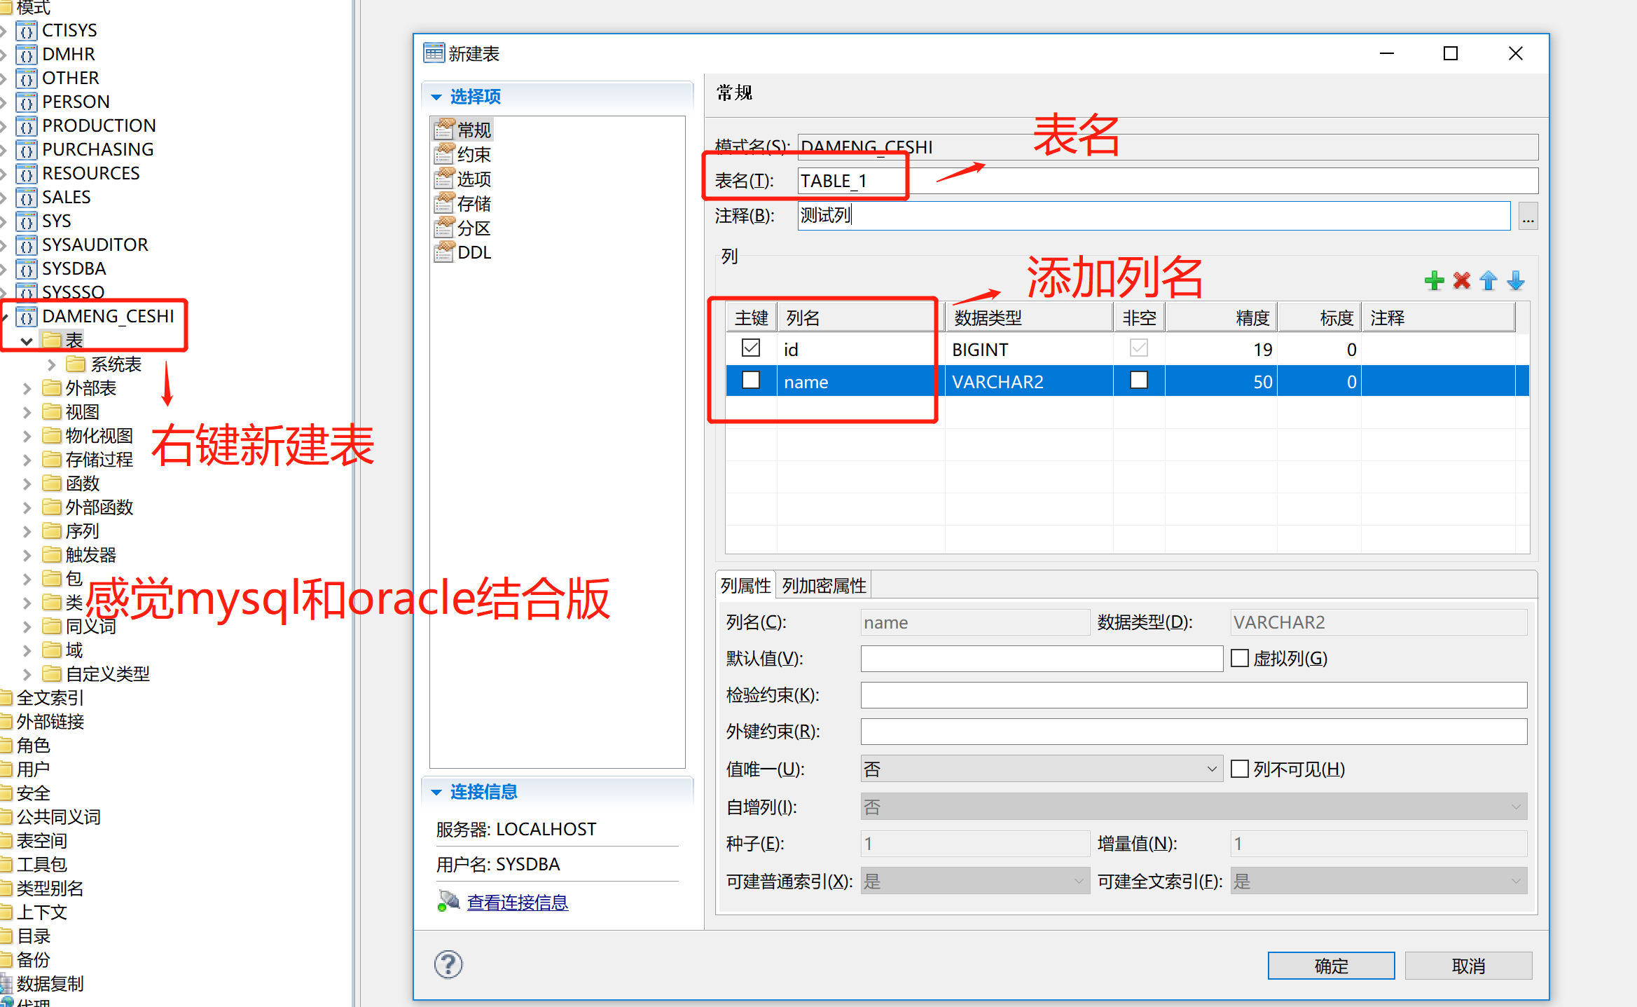Viewport: 1637px width, 1007px height.
Task: Click the SYSDBA schema icon
Action: click(27, 269)
